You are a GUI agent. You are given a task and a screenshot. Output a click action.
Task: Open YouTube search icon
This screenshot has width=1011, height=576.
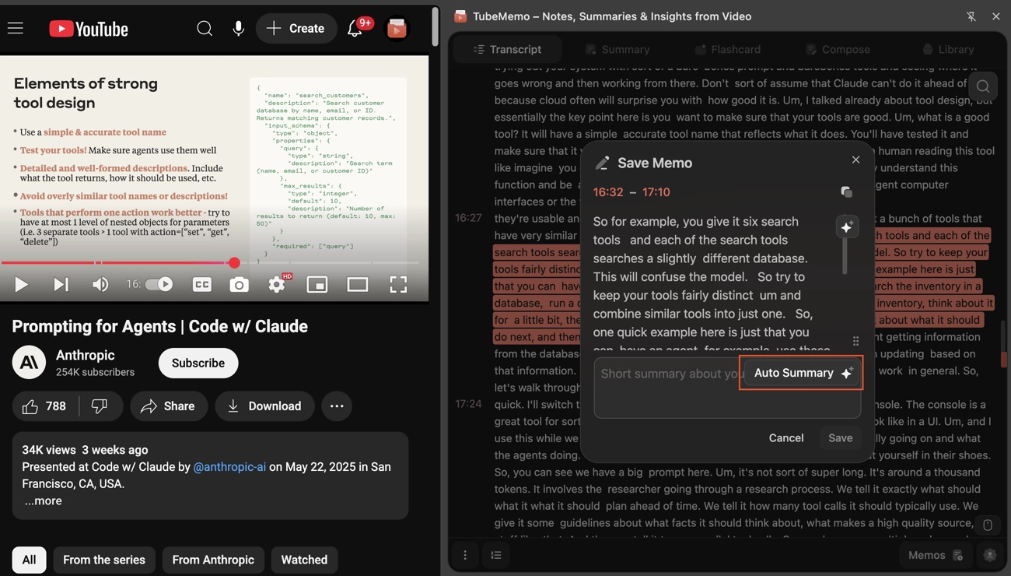[205, 29]
